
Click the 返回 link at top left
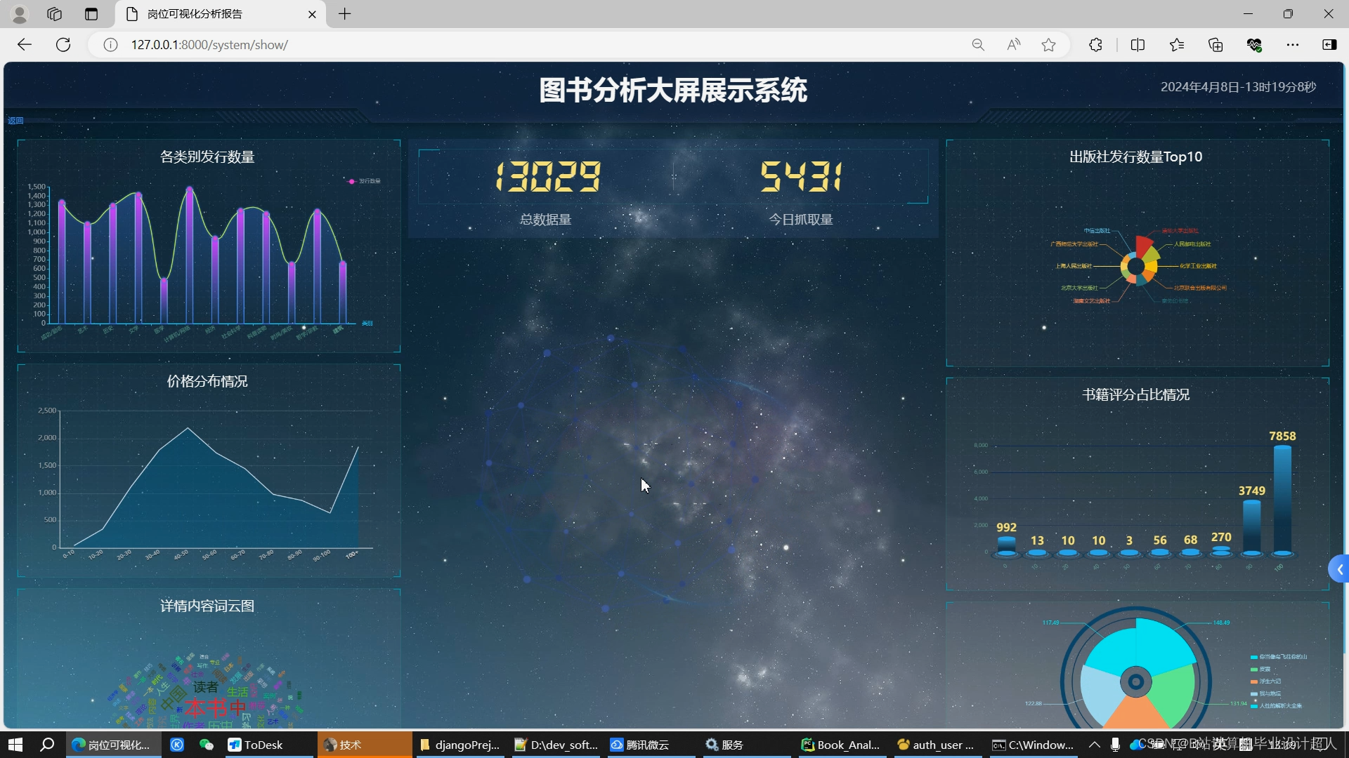(x=15, y=121)
